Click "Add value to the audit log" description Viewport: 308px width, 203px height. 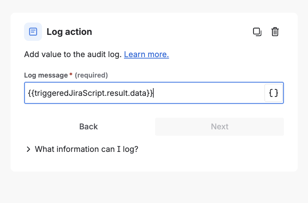[x=73, y=54]
